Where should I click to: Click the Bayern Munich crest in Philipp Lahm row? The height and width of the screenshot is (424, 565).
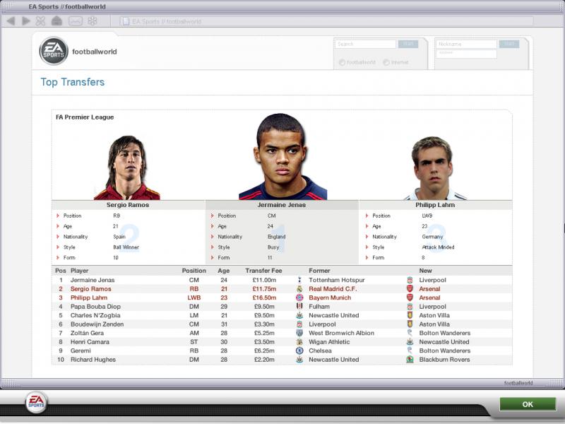point(299,298)
